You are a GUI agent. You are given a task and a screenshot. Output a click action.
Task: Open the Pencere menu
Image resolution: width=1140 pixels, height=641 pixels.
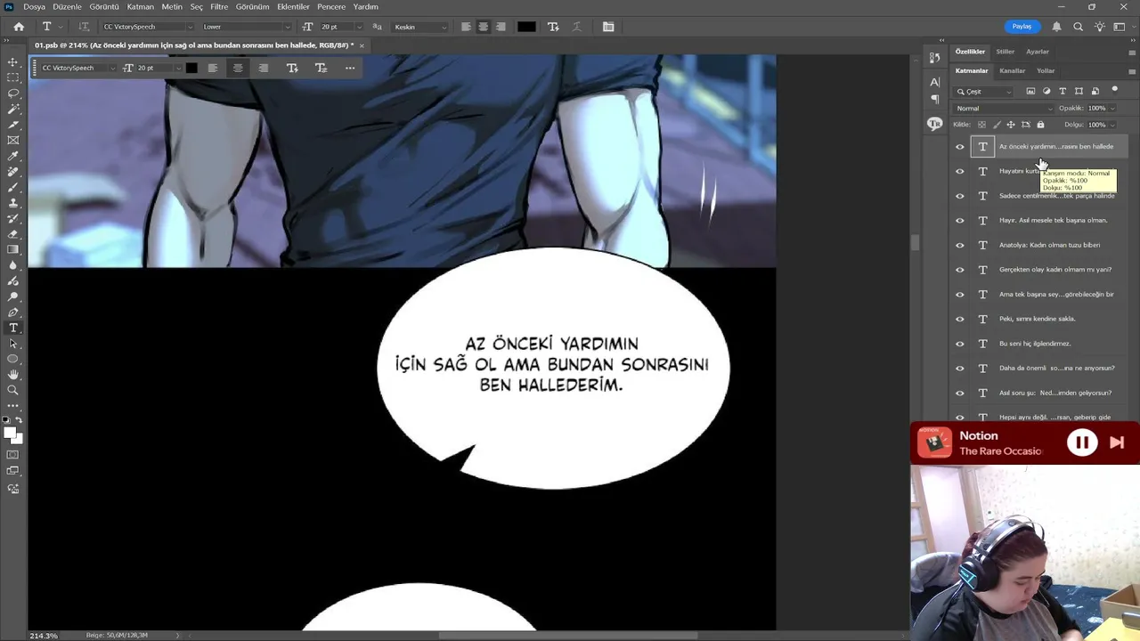coord(331,6)
